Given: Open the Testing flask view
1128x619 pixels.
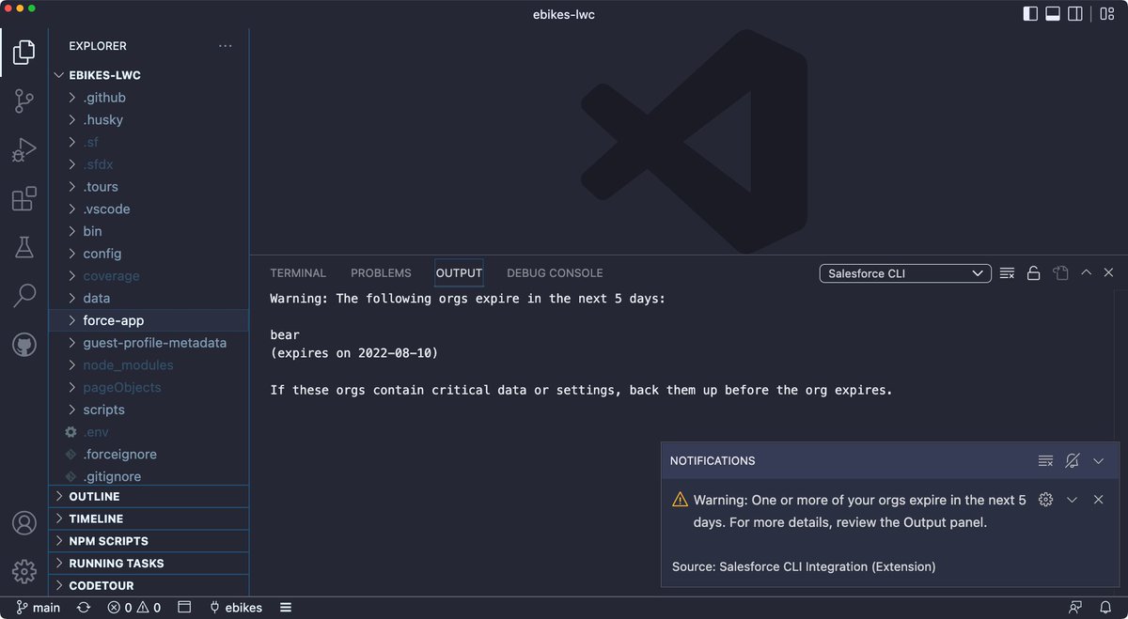Looking at the screenshot, I should [x=23, y=247].
